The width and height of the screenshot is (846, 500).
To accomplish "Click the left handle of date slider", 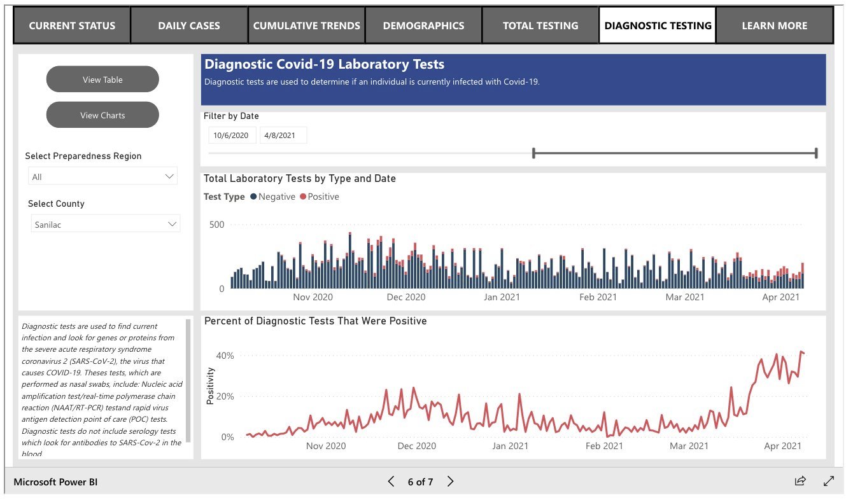I will pos(533,153).
